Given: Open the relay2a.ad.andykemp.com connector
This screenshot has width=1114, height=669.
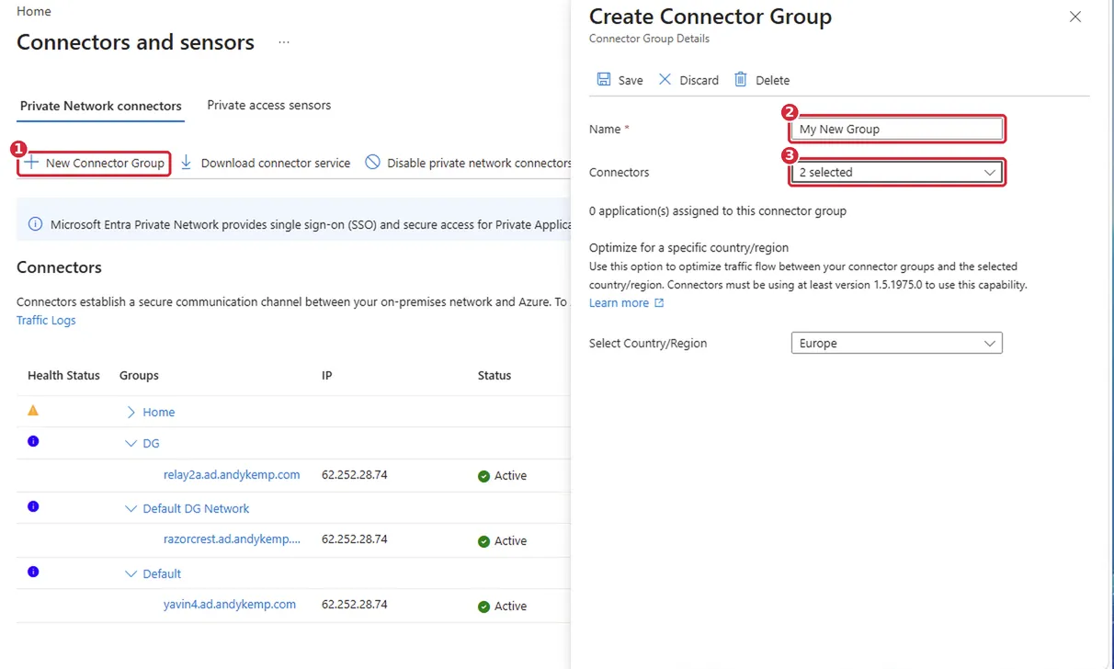Looking at the screenshot, I should pyautogui.click(x=232, y=474).
